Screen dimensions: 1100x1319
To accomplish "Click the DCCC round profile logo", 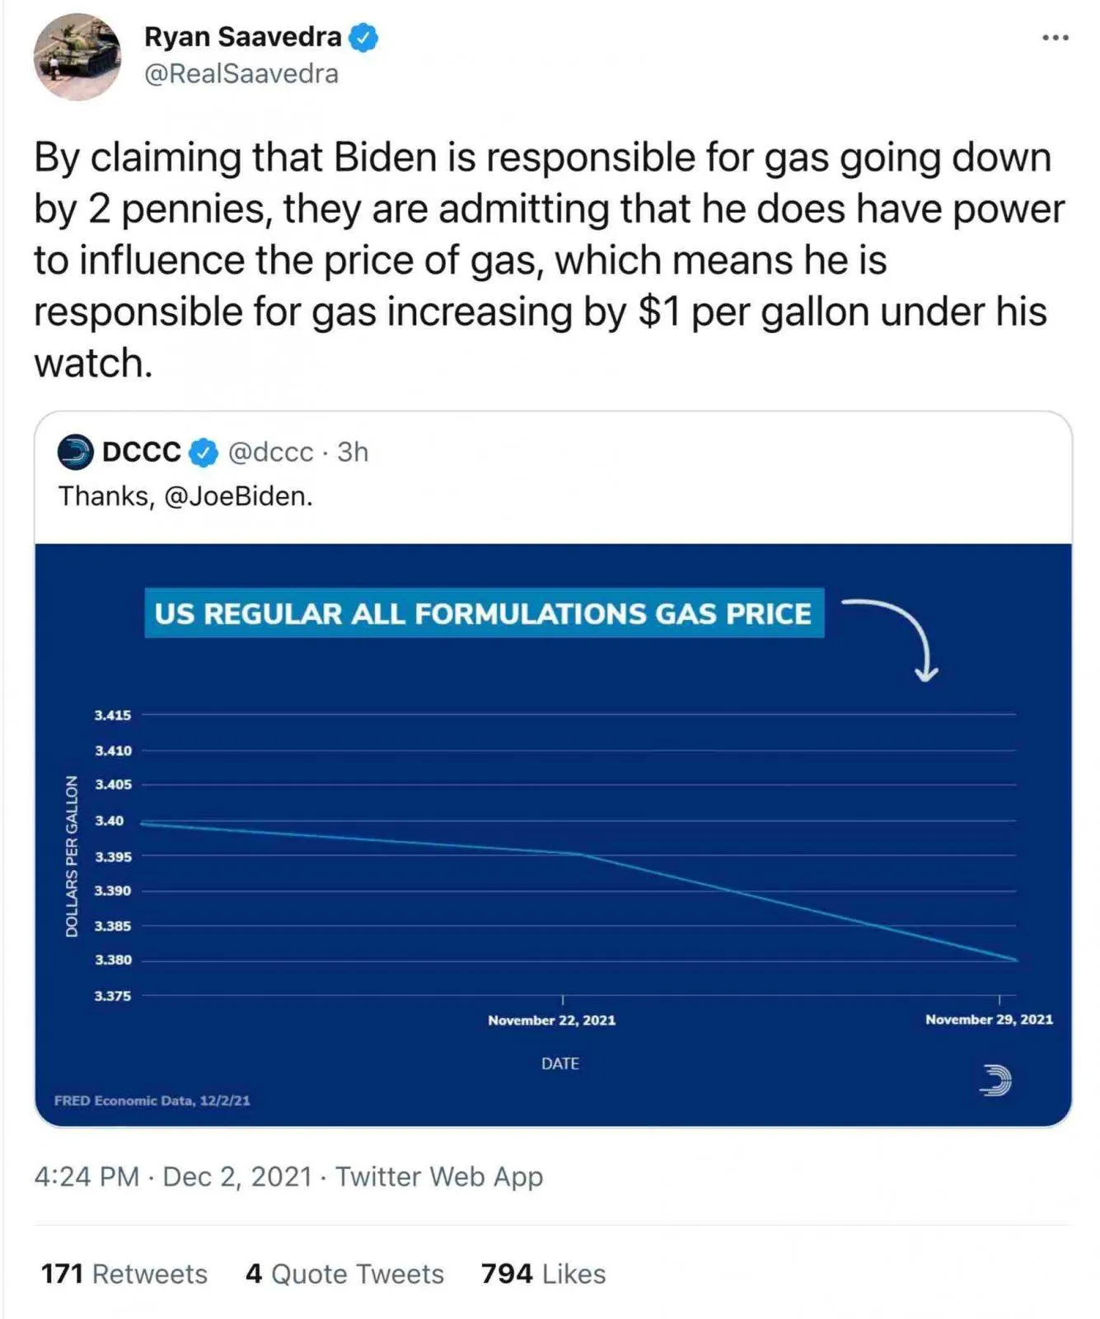I will tap(75, 452).
